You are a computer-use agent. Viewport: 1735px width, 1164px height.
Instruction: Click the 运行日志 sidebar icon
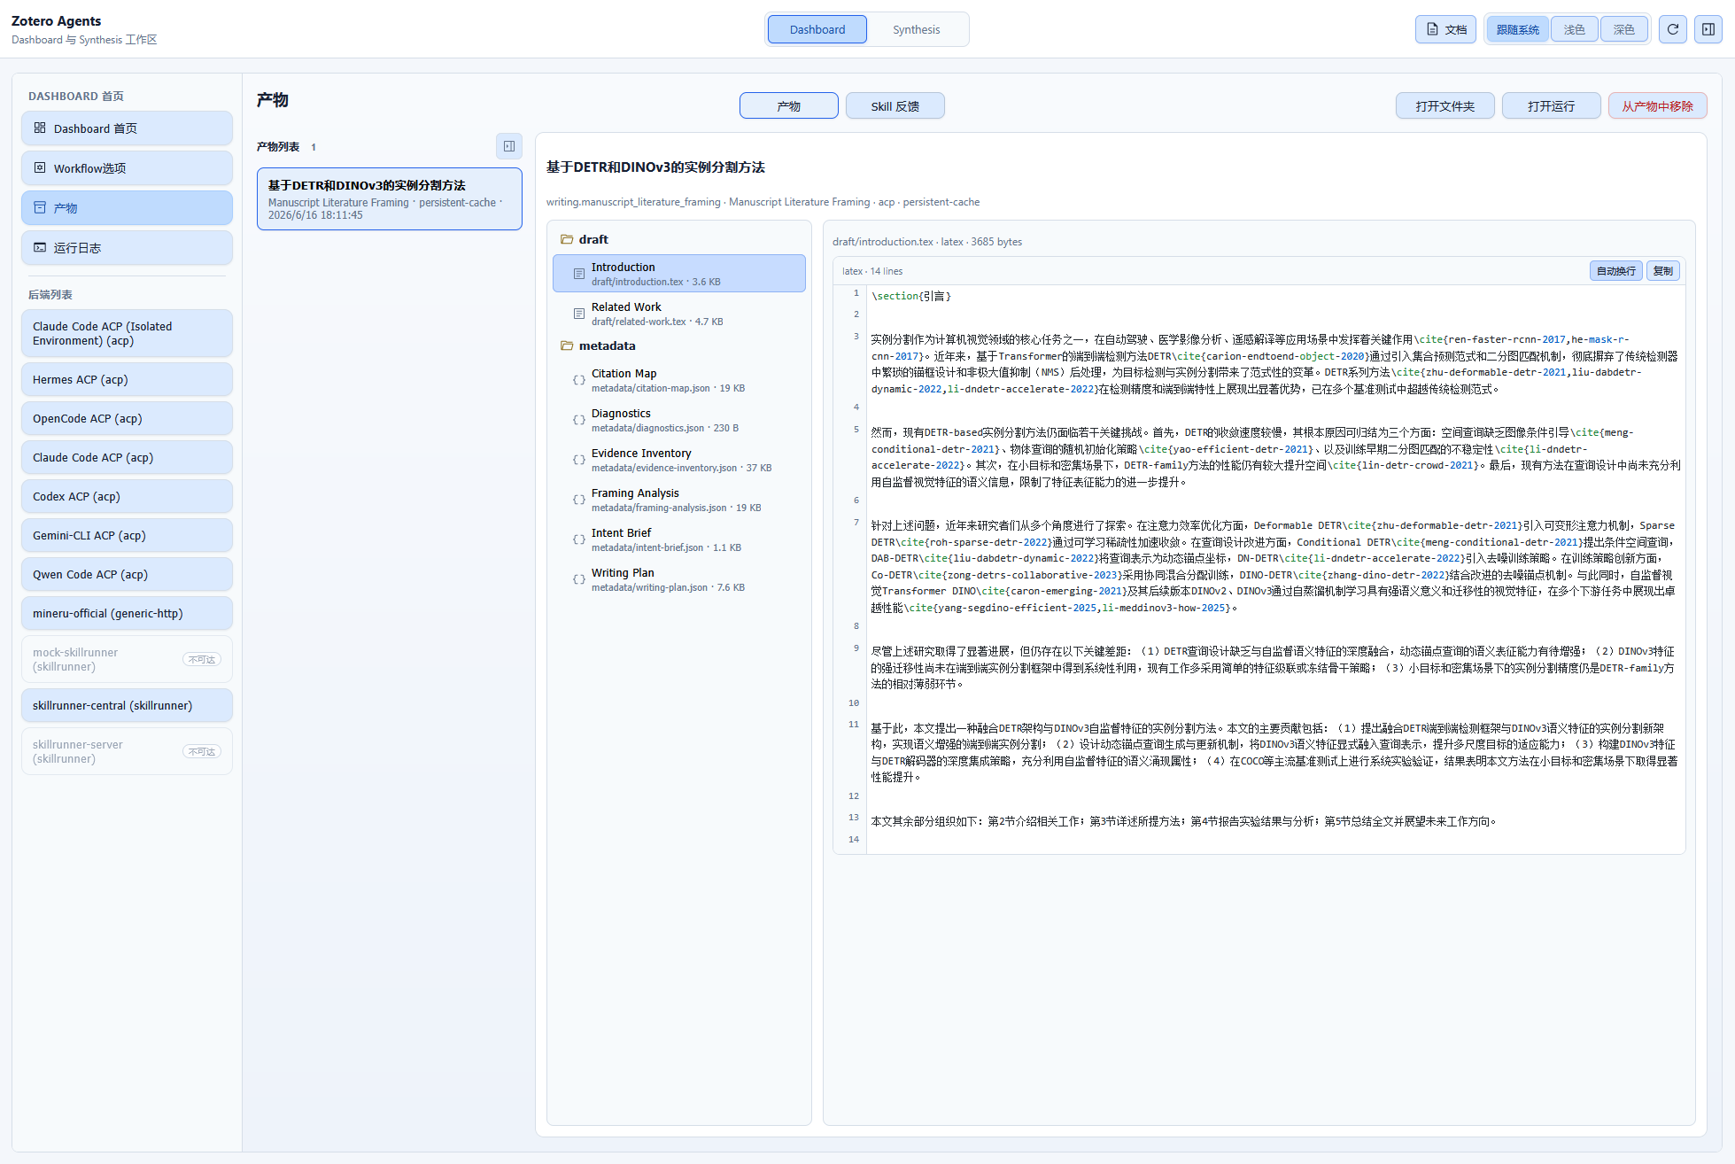coord(40,247)
